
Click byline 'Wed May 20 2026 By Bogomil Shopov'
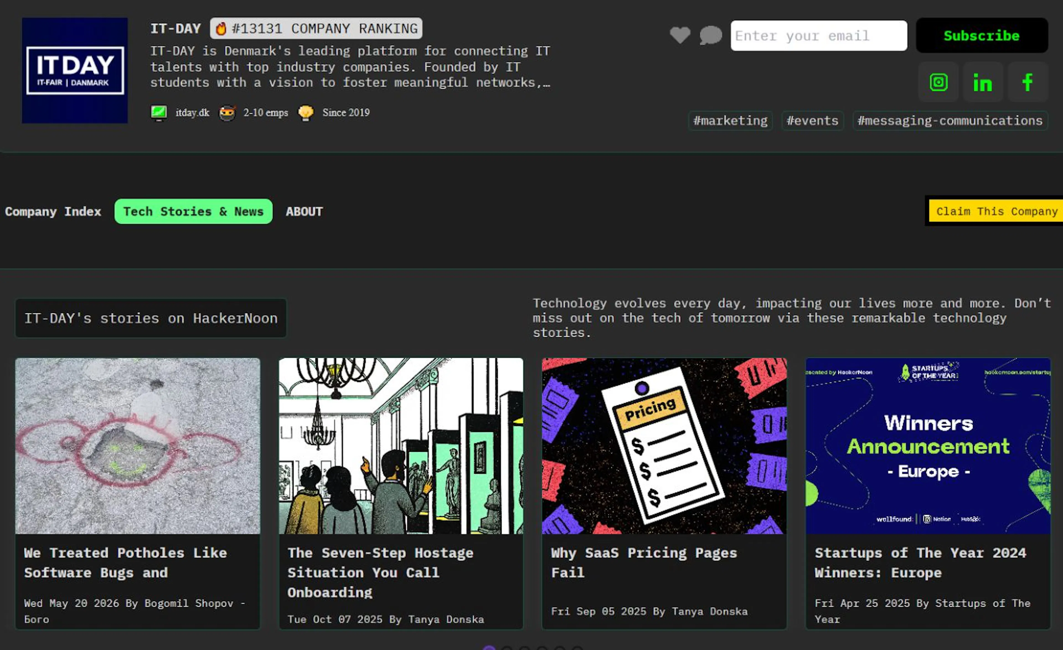point(135,611)
